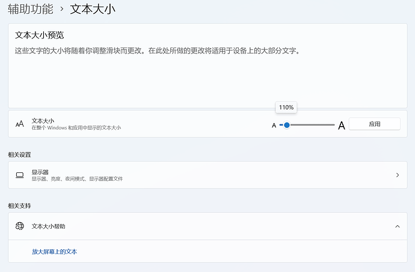This screenshot has width=415, height=272.
Task: Select the 文本大小 breadcrumb title
Action: pyautogui.click(x=93, y=9)
